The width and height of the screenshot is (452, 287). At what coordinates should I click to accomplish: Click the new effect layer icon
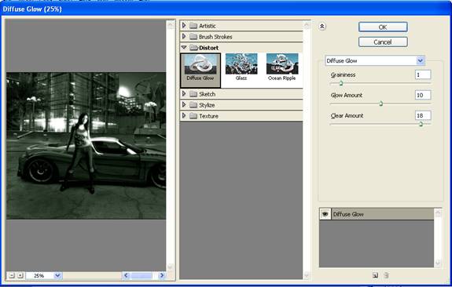click(x=375, y=275)
